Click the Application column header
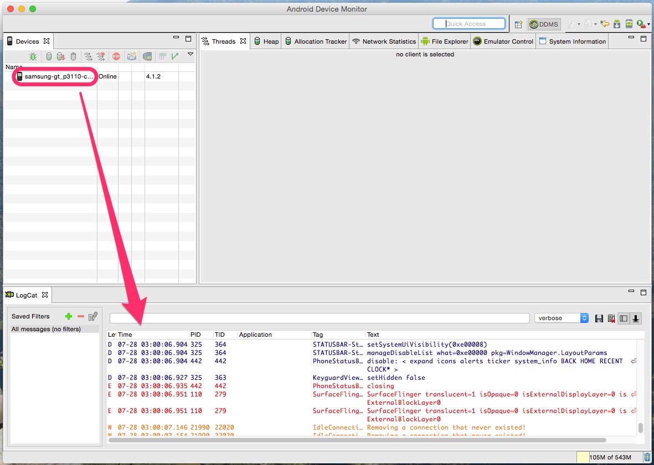Image resolution: width=654 pixels, height=465 pixels. pos(275,335)
